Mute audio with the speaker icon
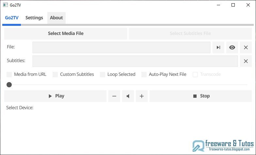 (x=128, y=96)
